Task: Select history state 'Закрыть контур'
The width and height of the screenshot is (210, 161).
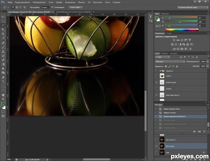Action: (x=169, y=113)
